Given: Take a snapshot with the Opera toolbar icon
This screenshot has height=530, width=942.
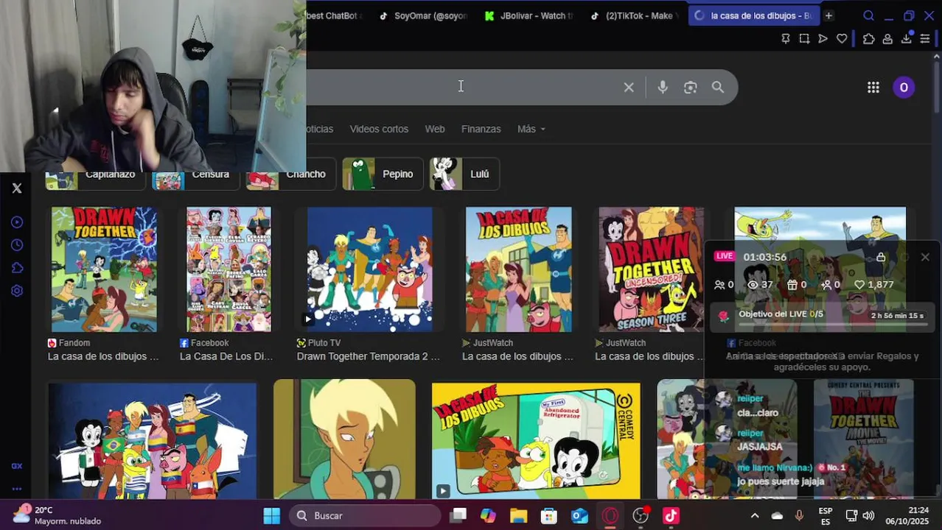Looking at the screenshot, I should tap(804, 39).
